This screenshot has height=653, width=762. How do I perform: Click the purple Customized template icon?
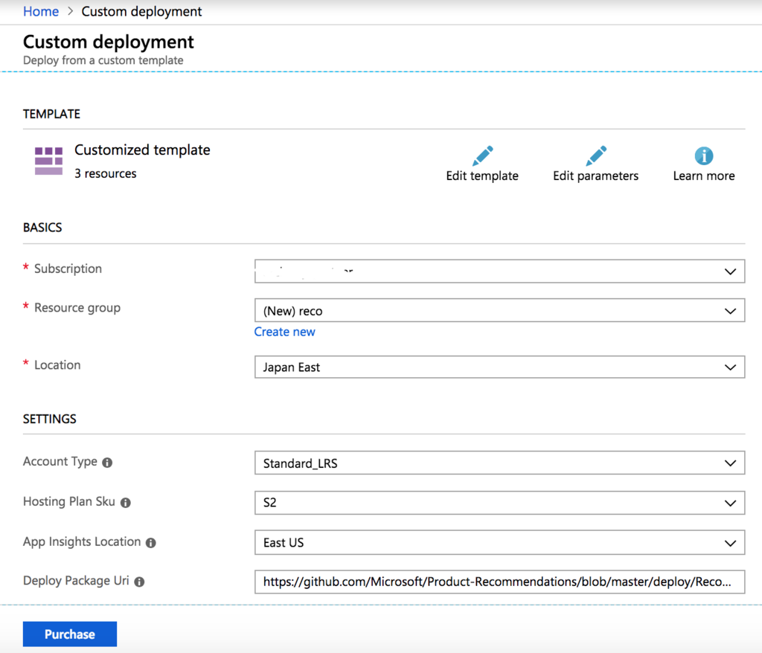tap(48, 161)
